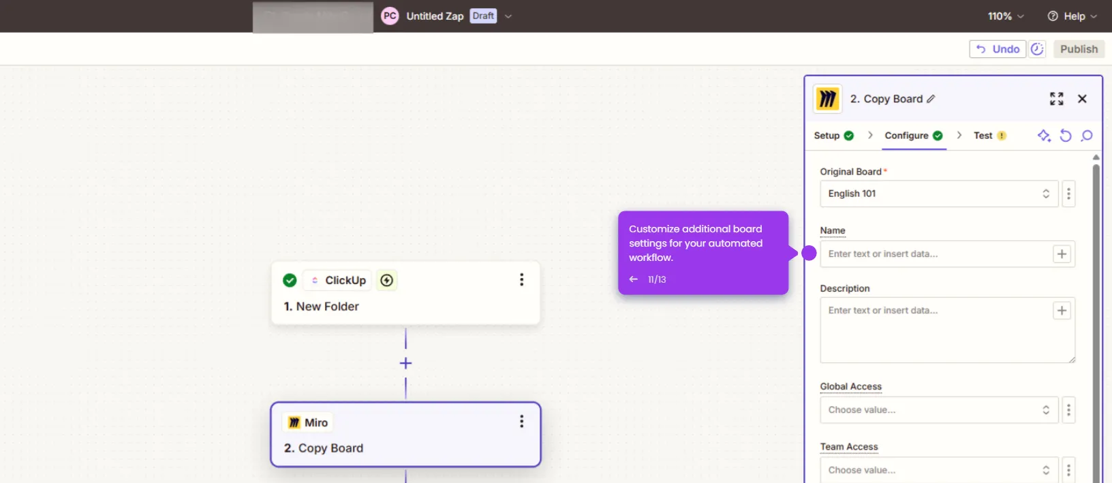Image resolution: width=1112 pixels, height=483 pixels.
Task: Click the Miro logo on step 2 card
Action: (x=294, y=422)
